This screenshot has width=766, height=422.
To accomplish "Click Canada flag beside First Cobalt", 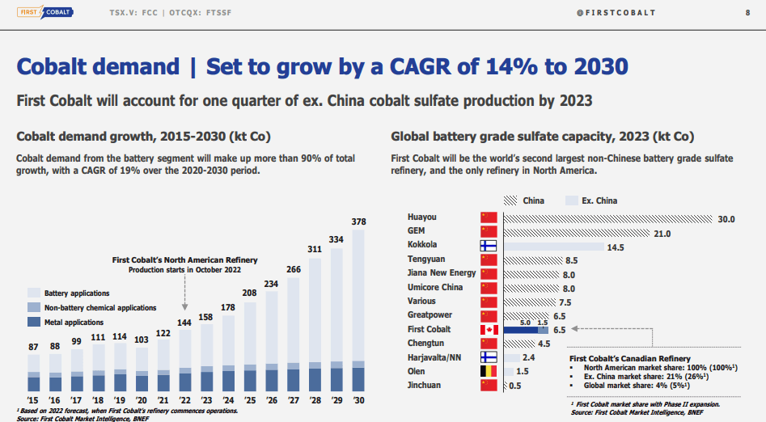I will tap(489, 330).
